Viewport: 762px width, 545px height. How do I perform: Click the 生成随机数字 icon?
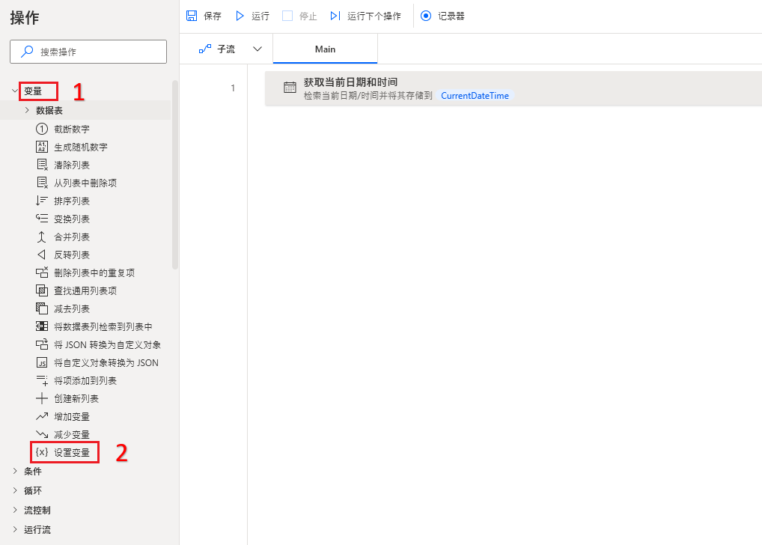[x=42, y=147]
